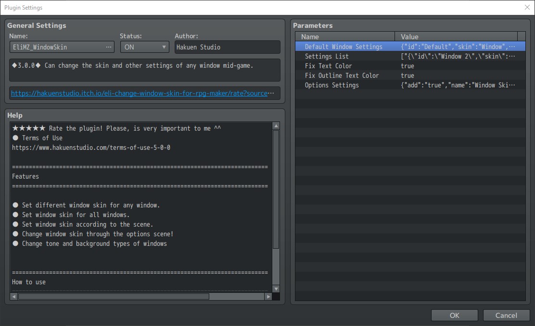
Task: Open the Status dropdown
Action: coord(144,47)
